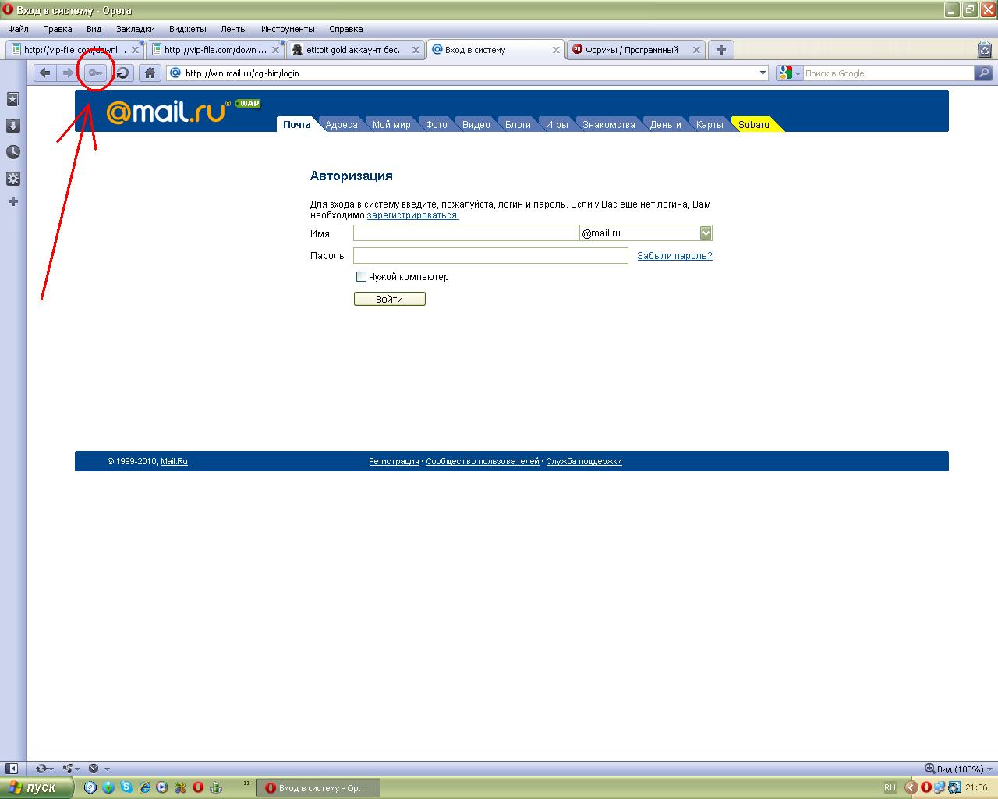The image size is (998, 799).
Task: Check the 'Чужой компьютер' checkbox
Action: tap(361, 276)
